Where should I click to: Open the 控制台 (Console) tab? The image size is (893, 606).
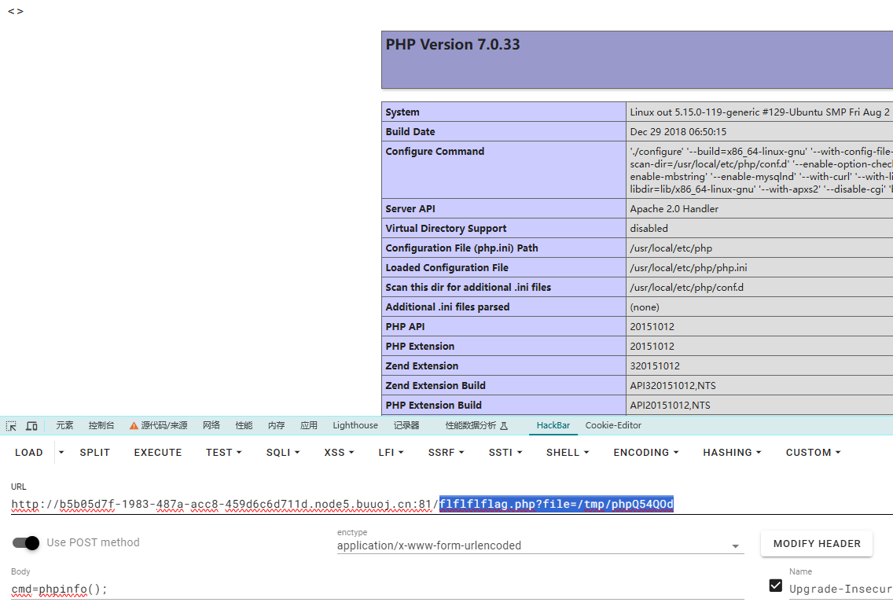point(101,425)
